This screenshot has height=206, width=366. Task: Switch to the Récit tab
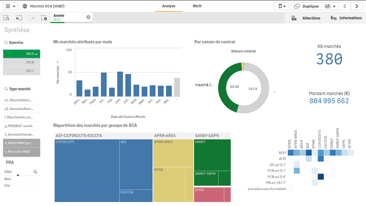[197, 6]
